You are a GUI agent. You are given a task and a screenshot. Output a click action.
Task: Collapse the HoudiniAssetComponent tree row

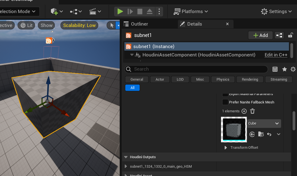[132, 55]
